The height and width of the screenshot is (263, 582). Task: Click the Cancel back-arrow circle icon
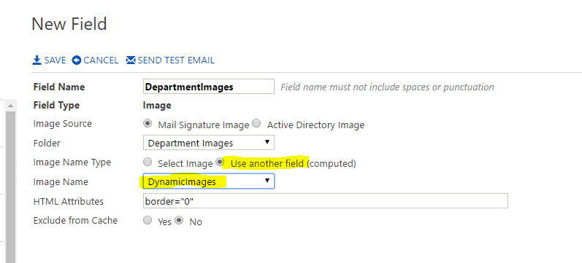point(77,60)
